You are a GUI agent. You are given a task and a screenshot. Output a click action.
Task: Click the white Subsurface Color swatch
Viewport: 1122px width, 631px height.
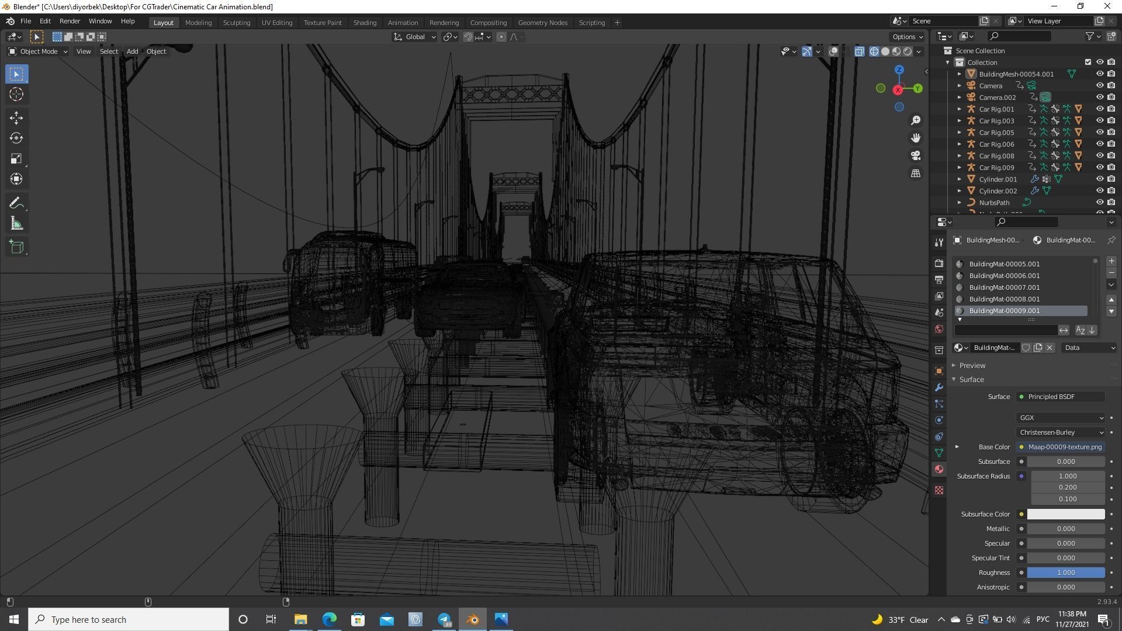[1065, 514]
